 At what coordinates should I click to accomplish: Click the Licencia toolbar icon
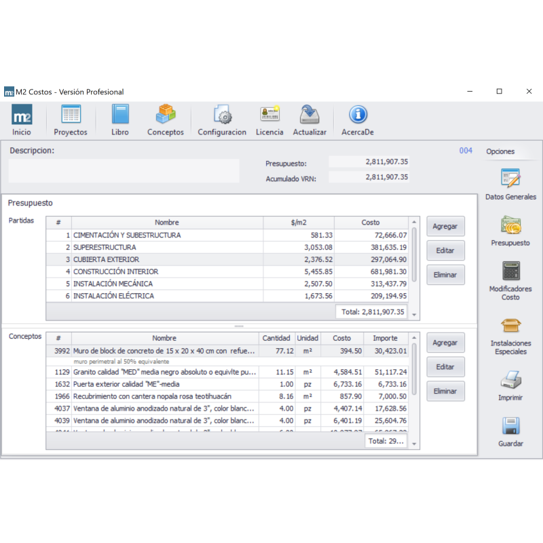pos(269,119)
